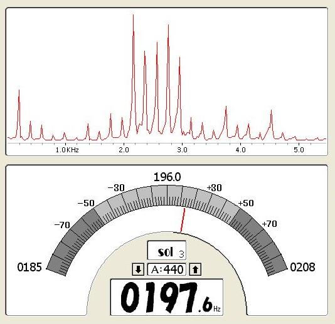Click the +50 cents mark on the dial
This screenshot has width=335, height=324.
(246, 203)
